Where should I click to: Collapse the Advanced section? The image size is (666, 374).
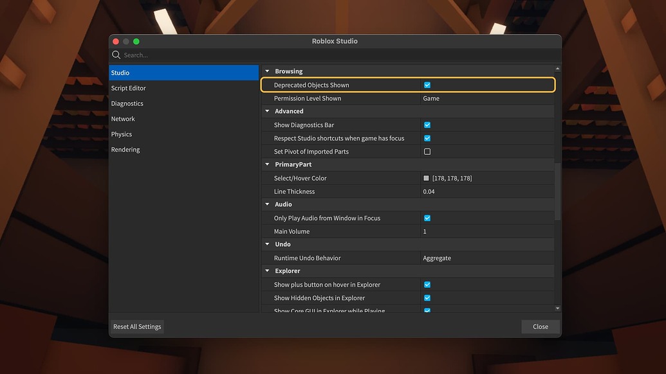pyautogui.click(x=267, y=111)
